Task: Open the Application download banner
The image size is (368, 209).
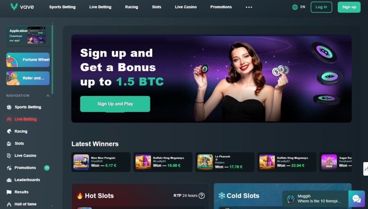Action: [28, 36]
